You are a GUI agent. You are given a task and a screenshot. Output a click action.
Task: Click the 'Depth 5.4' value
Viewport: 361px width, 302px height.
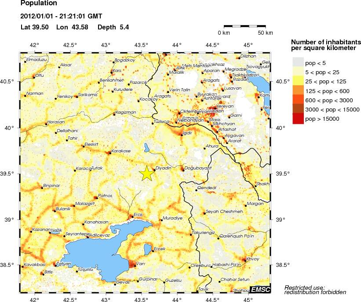click(113, 27)
